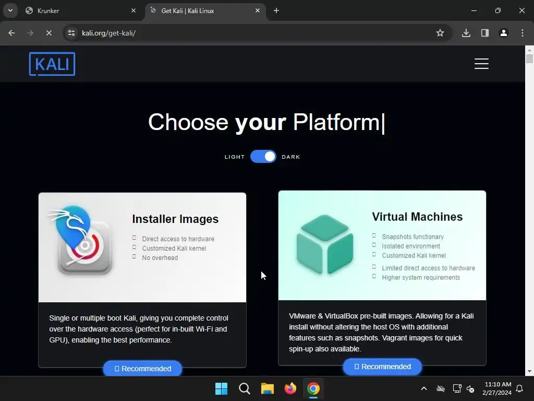Click Recommended badge under Virtual Machines
Image resolution: width=534 pixels, height=401 pixels.
tap(382, 367)
